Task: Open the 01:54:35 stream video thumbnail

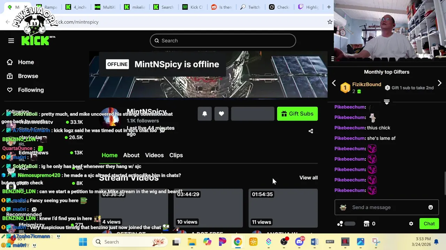Action: point(283,208)
